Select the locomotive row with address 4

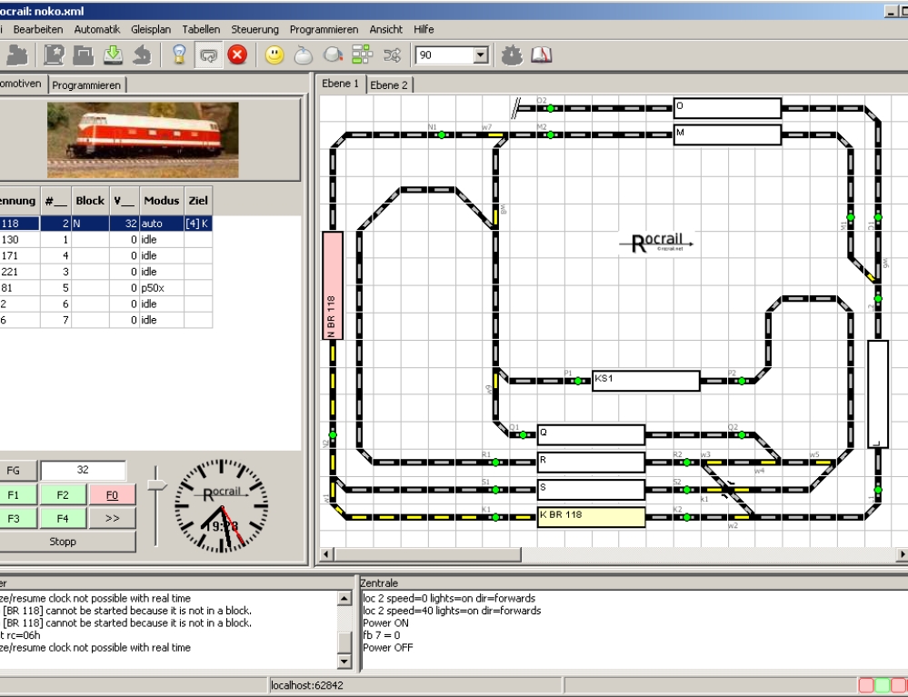(106, 255)
